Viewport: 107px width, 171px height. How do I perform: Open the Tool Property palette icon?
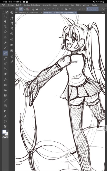[12, 23]
